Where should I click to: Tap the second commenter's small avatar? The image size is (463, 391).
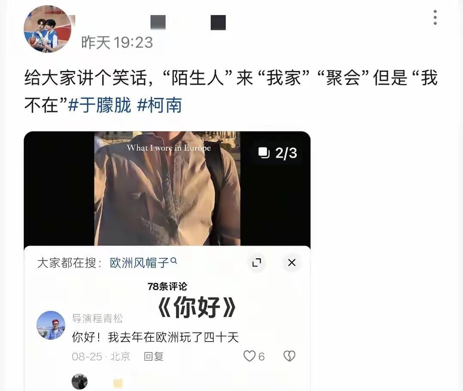tap(79, 382)
